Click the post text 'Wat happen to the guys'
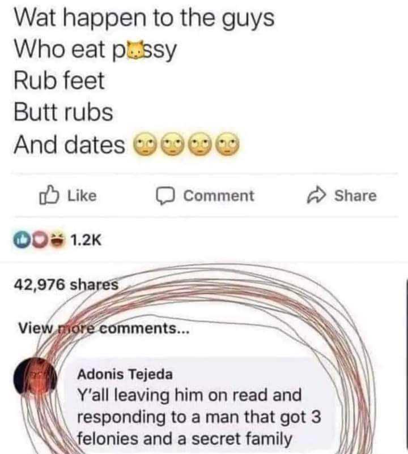The image size is (408, 454). point(144,19)
